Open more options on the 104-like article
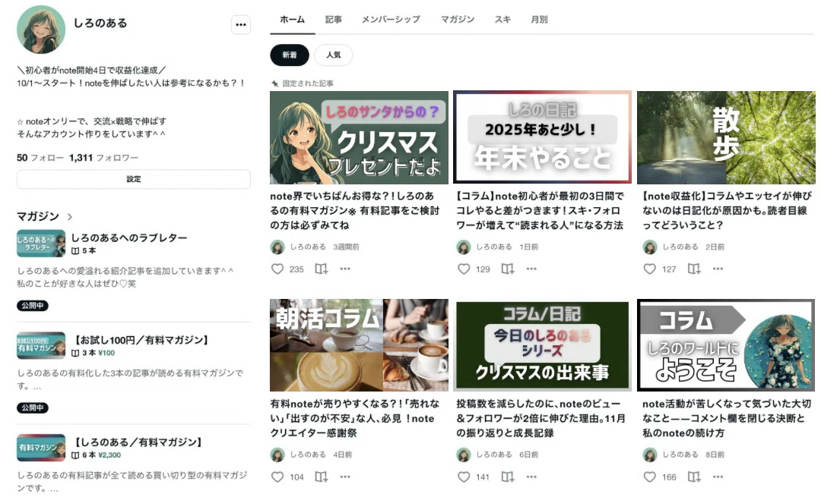Viewport: 821px width, 497px height. pyautogui.click(x=345, y=477)
